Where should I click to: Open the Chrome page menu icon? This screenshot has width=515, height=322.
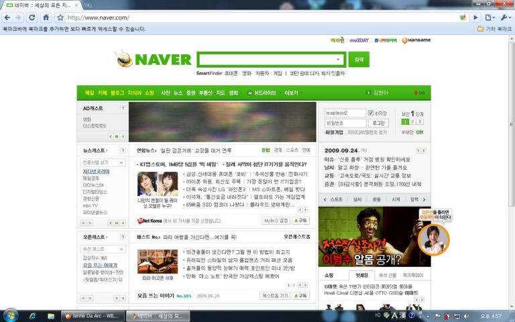490,17
